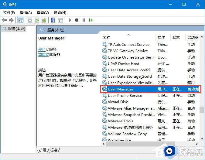The height and width of the screenshot is (160, 205).
Task: Select the Virtual Disk service name
Action: point(118,102)
